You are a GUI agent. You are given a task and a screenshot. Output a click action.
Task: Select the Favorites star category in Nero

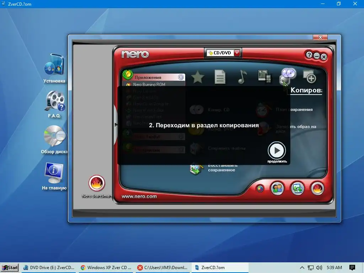(x=198, y=77)
